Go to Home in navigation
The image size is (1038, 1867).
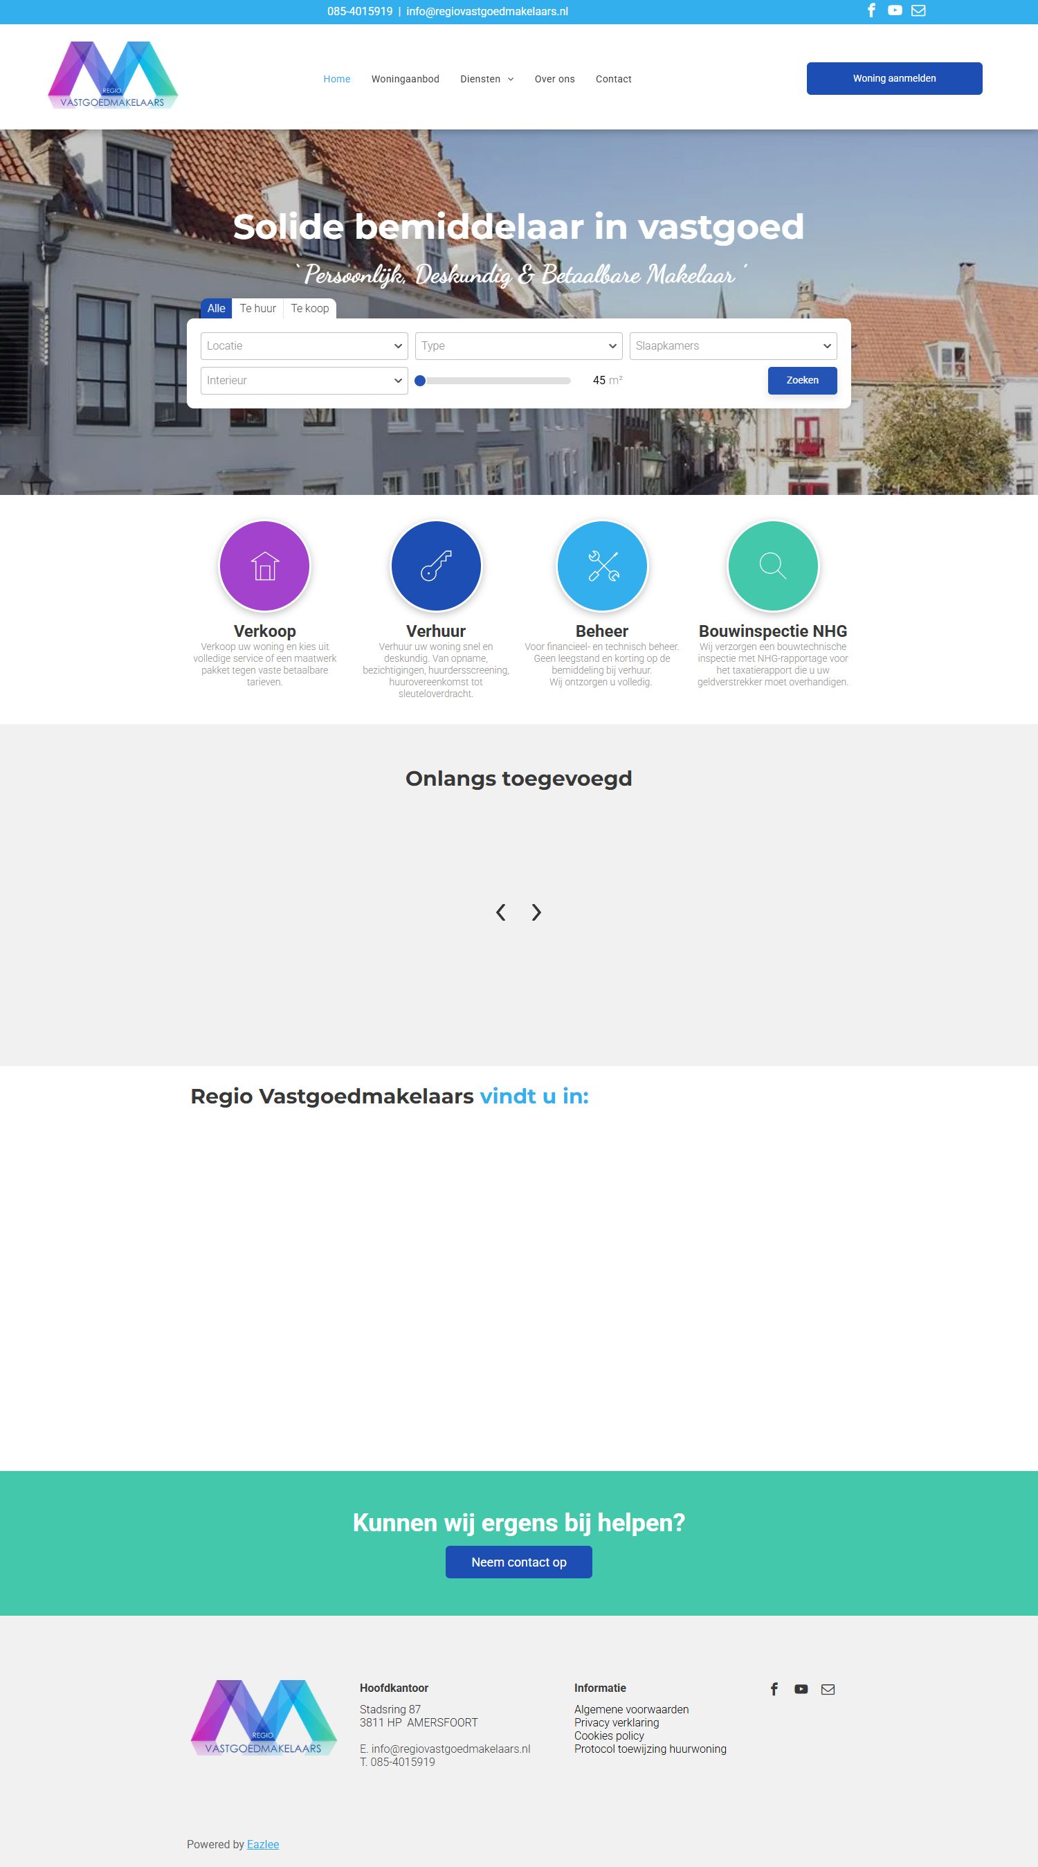coord(337,79)
